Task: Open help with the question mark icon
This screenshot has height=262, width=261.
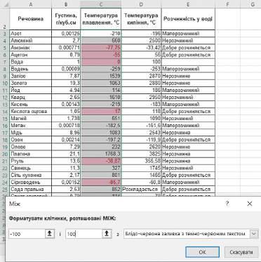Action: tap(227, 204)
